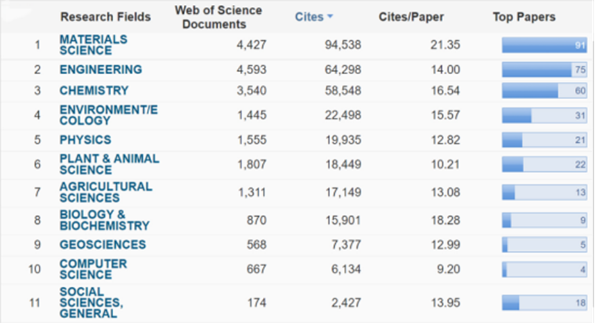Open BIOLOGY & BIOCHEMISTRY field link

[104, 220]
